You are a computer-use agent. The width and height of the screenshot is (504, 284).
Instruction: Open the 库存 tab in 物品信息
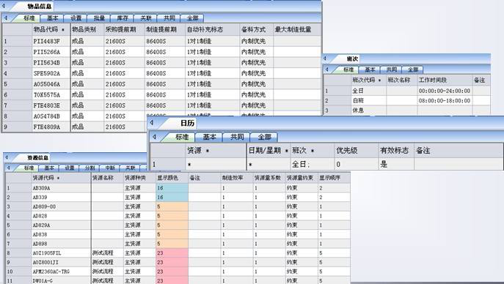pyautogui.click(x=123, y=18)
